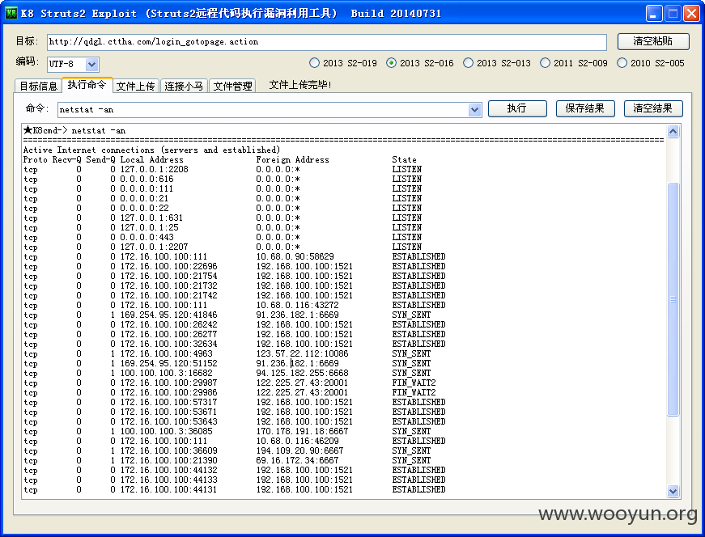This screenshot has width=705, height=537.
Task: Close the K8 Struts2 Exploit window
Action: tap(691, 13)
